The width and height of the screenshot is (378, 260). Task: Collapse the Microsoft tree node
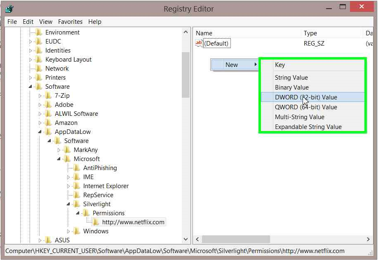pyautogui.click(x=59, y=159)
